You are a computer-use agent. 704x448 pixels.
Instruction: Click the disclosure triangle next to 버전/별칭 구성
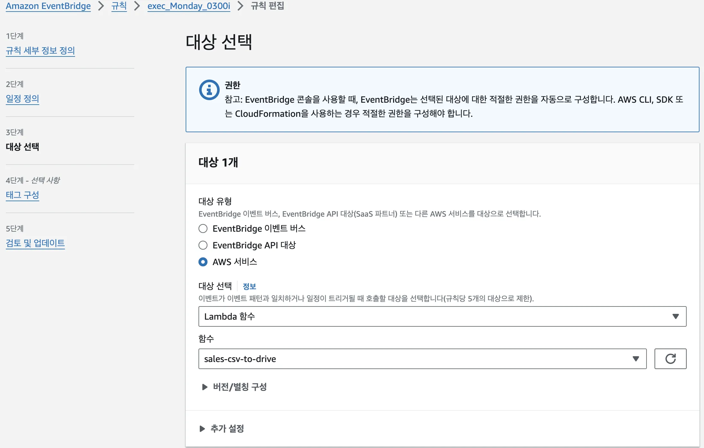point(204,387)
